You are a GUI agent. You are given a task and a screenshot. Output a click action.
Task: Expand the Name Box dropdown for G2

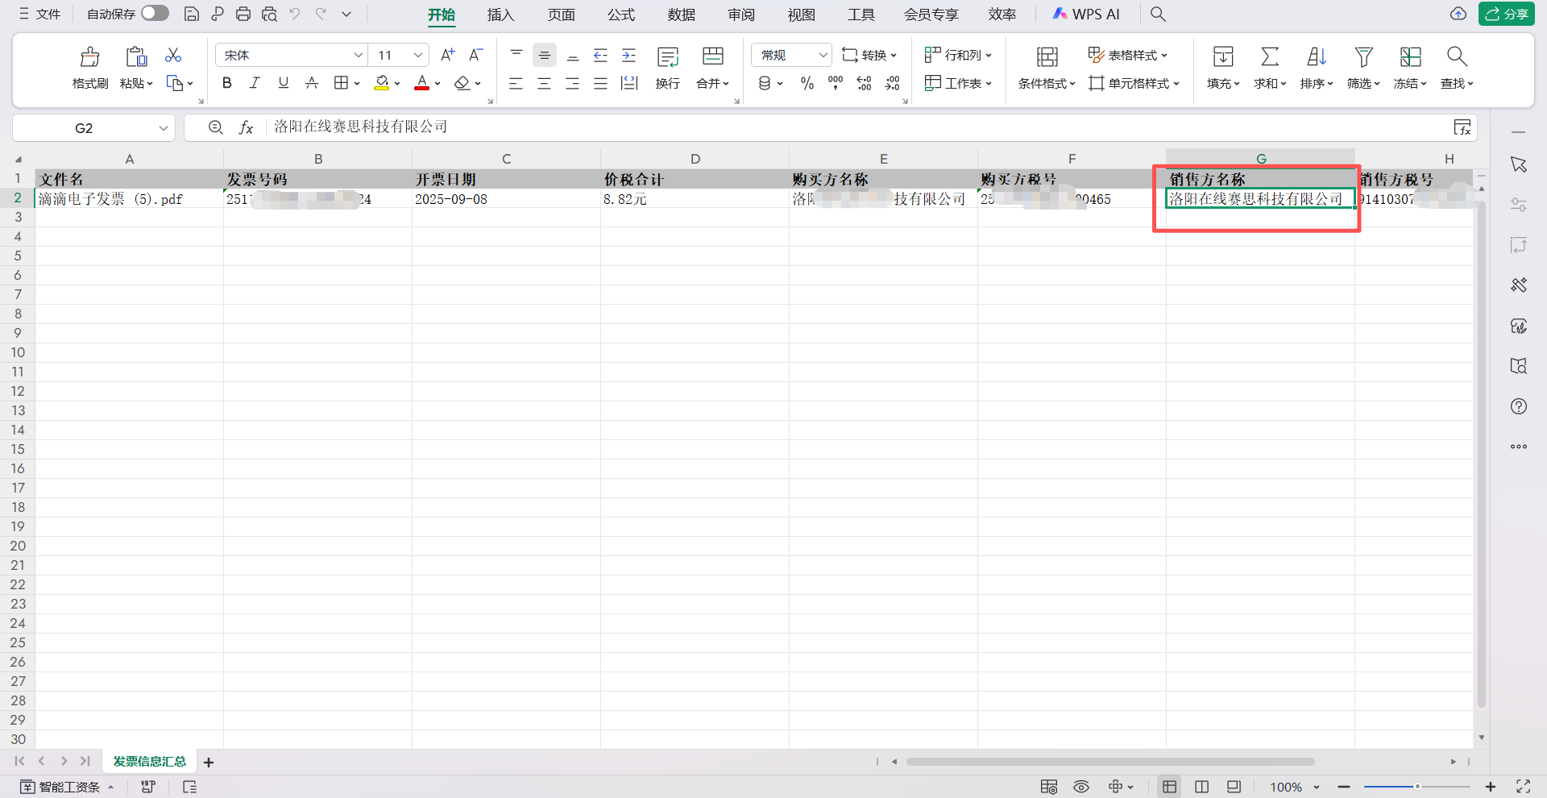tap(163, 128)
